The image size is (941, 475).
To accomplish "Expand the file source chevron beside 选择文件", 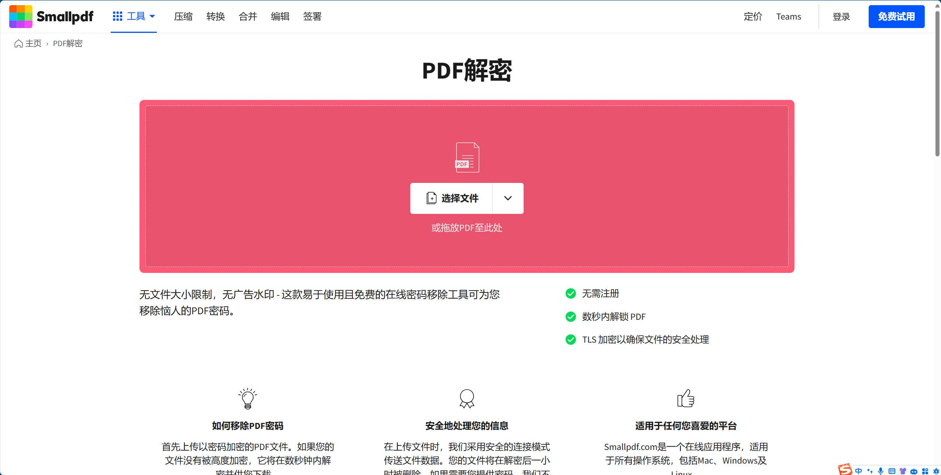I will tap(508, 198).
